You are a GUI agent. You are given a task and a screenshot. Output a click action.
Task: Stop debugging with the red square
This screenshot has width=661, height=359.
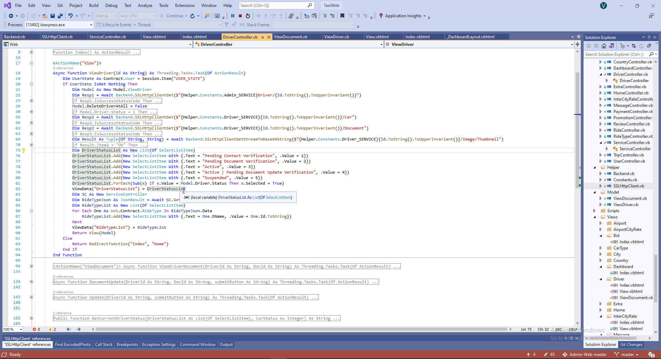click(x=240, y=16)
